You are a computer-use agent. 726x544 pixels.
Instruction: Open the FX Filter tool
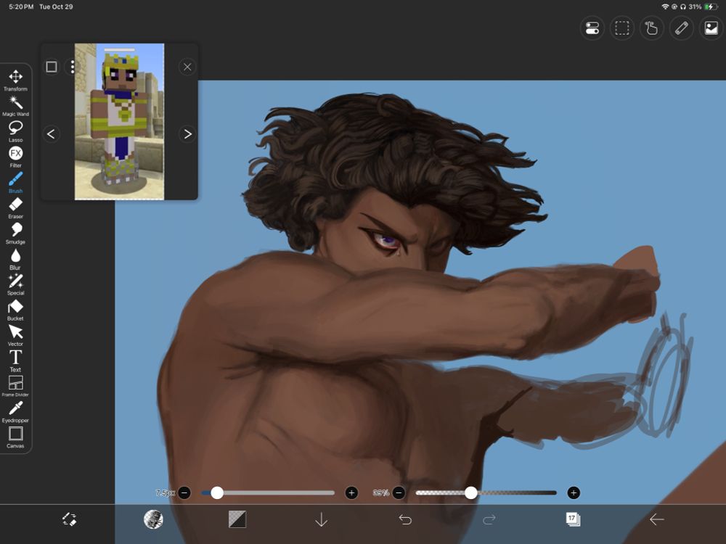16,157
